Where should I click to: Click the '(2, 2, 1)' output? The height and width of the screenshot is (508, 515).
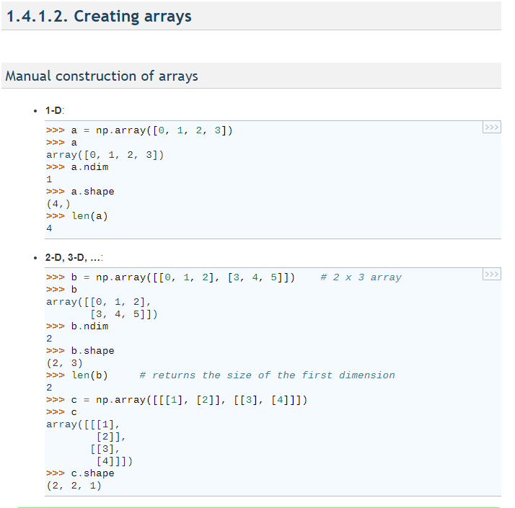pyautogui.click(x=74, y=486)
